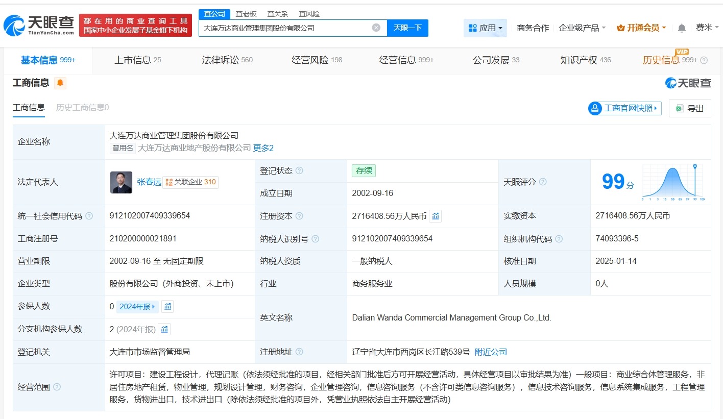723x419 pixels.
Task: Click the help icon next to 天眼评分
Action: pyautogui.click(x=543, y=182)
